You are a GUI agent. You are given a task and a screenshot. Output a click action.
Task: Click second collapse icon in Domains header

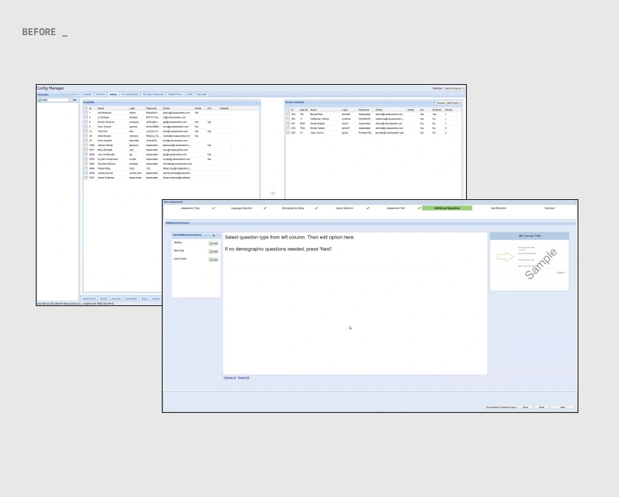point(76,95)
